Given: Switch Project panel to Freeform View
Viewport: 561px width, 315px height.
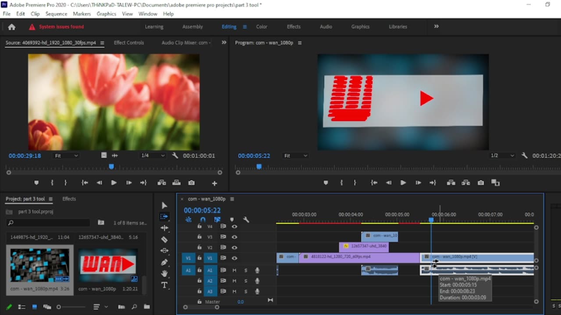Looking at the screenshot, I should (x=47, y=307).
